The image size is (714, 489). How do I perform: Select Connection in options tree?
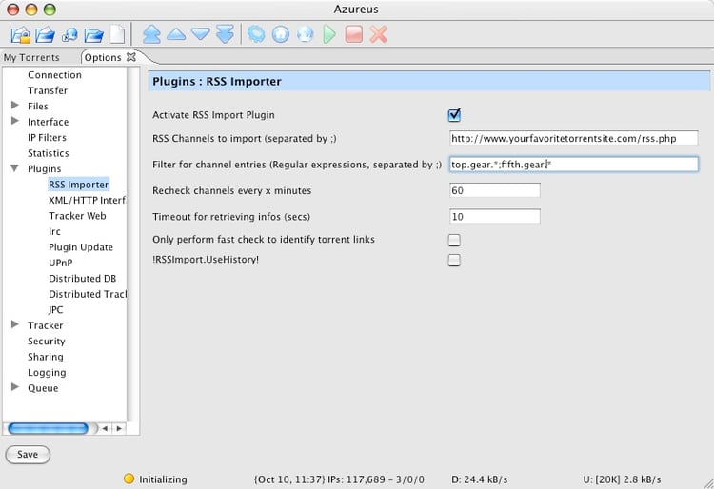coord(54,74)
